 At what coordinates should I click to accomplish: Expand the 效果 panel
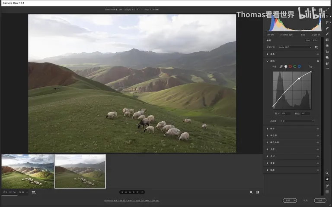[268, 163]
